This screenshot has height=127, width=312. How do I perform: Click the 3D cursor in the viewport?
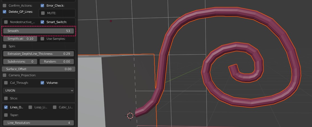130,116
